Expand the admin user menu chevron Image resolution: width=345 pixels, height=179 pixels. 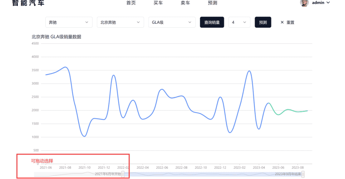328,2
